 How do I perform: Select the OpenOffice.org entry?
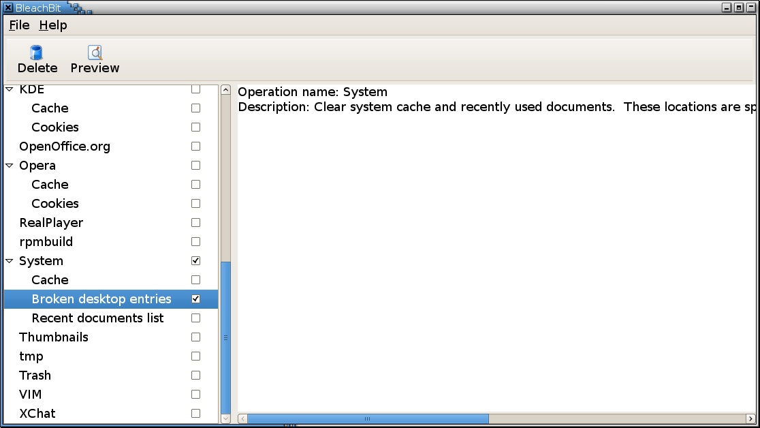65,147
